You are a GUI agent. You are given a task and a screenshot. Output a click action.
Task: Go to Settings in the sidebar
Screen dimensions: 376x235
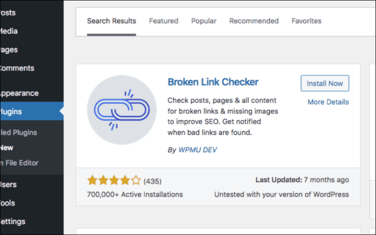[x=13, y=221]
